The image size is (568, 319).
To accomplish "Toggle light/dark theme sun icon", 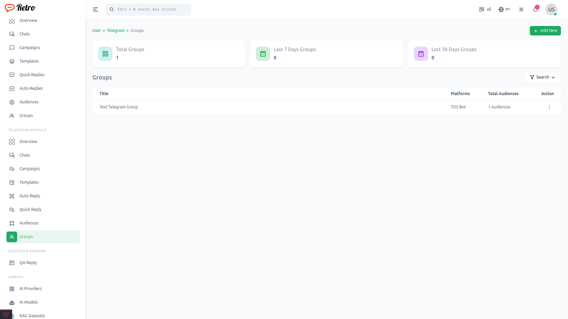I will (521, 9).
